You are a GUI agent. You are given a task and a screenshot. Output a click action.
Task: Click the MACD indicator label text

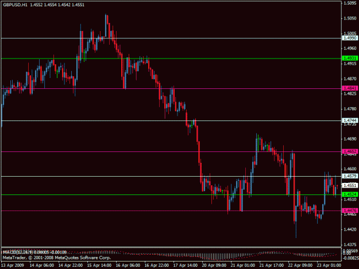(34, 252)
